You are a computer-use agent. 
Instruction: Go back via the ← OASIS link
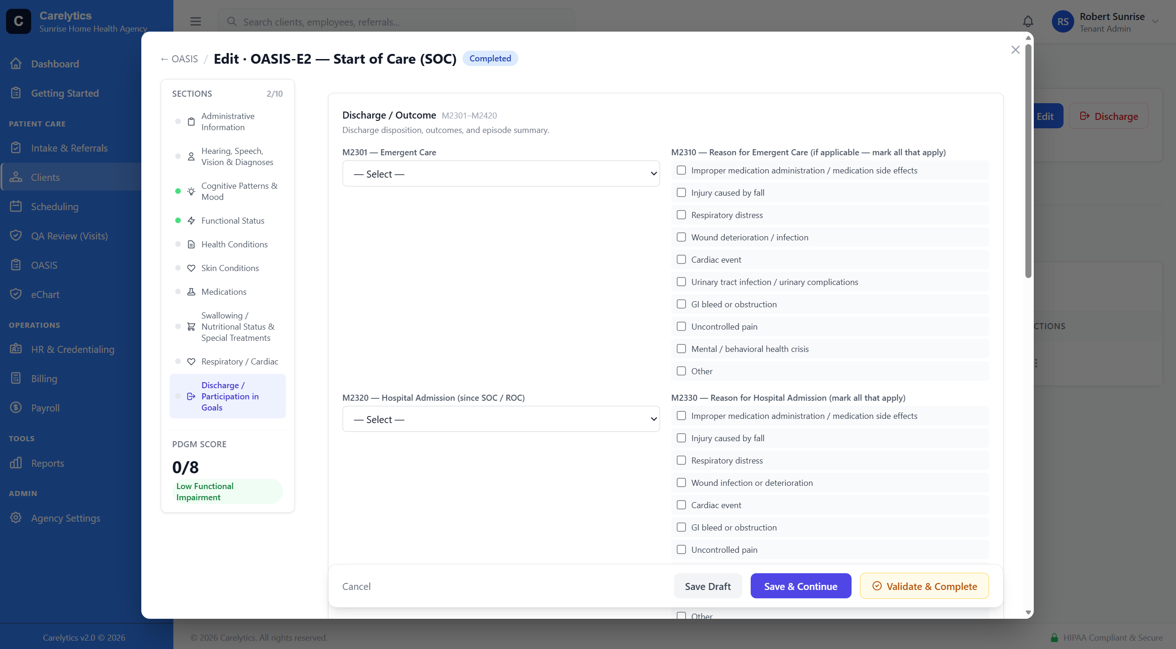(x=179, y=59)
